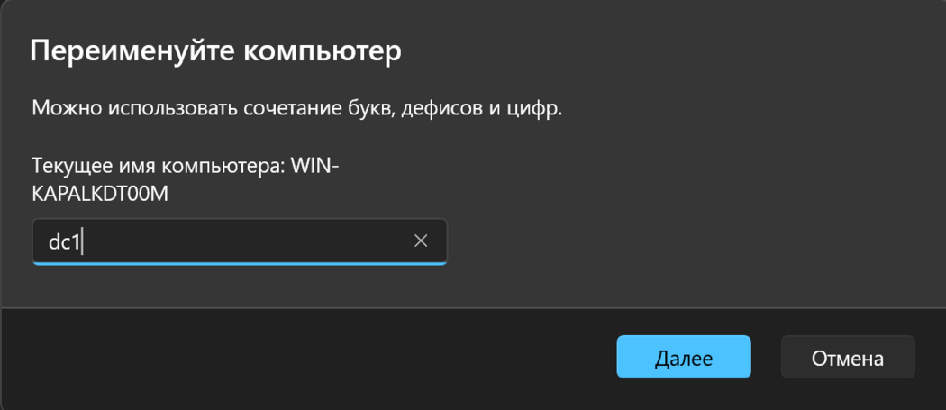Image resolution: width=946 pixels, height=410 pixels.
Task: Click the "Текущее имя компьютера" label
Action: [x=158, y=167]
